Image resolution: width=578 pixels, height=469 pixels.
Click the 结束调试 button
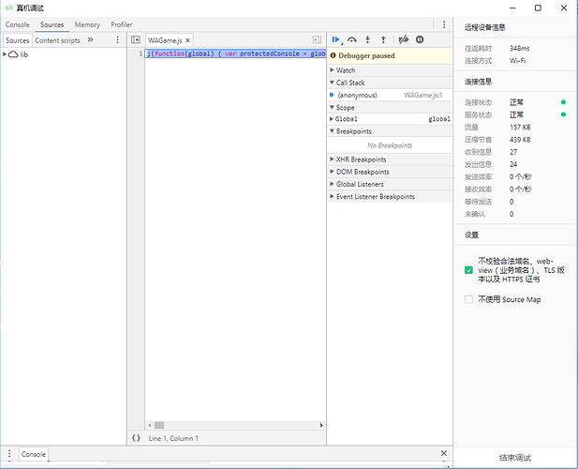515,458
